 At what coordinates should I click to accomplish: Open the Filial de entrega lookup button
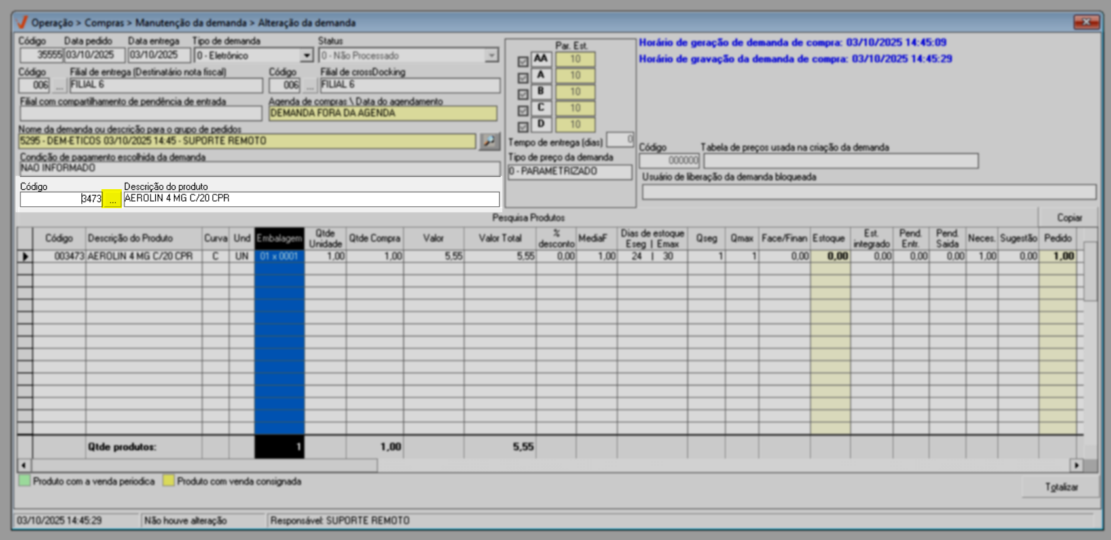pyautogui.click(x=60, y=86)
